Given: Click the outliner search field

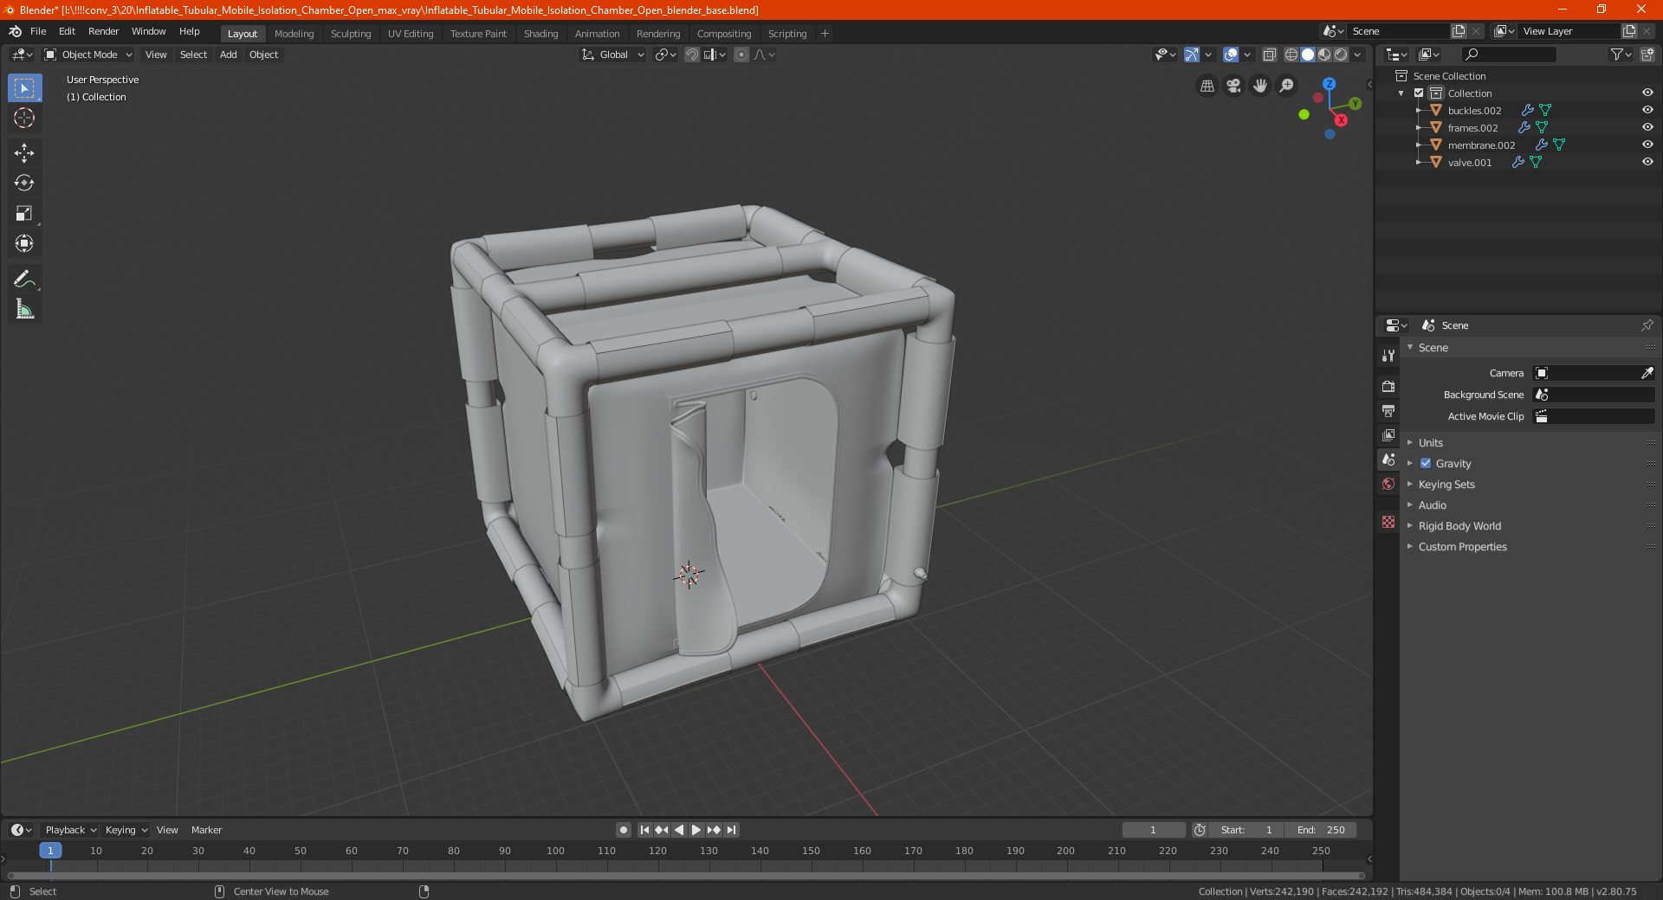Looking at the screenshot, I should tap(1509, 55).
